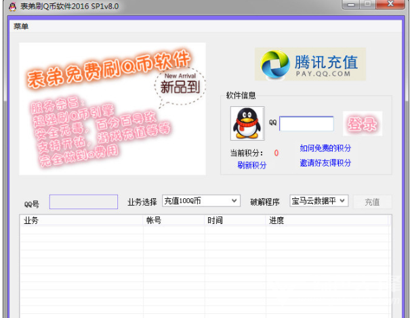This screenshot has width=412, height=318.
Task: Focus the QQ login input field
Action: point(306,124)
